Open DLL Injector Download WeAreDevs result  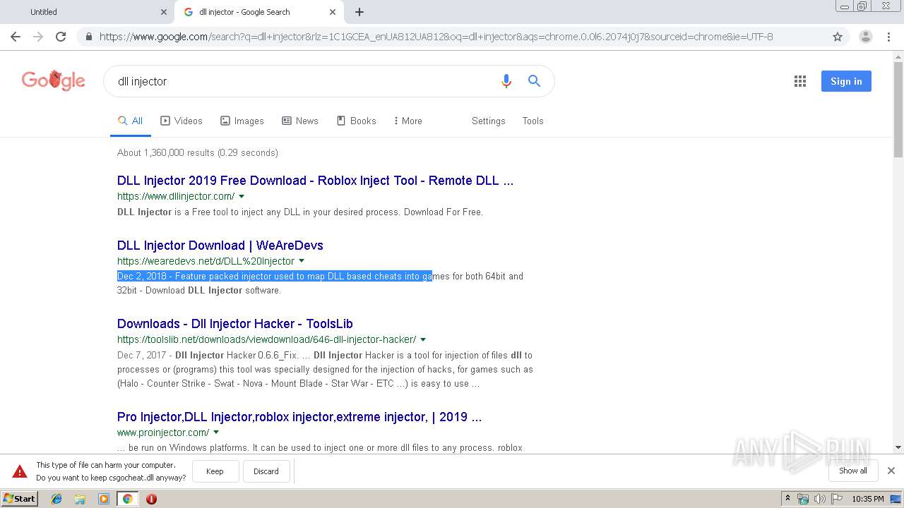(220, 246)
